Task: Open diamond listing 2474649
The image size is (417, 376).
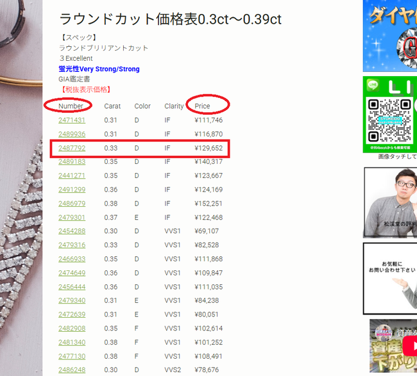Action: (72, 273)
